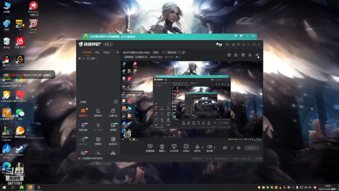Viewport: 339px width, 191px height.
Task: Open the gift box icon
Action: tap(229, 55)
